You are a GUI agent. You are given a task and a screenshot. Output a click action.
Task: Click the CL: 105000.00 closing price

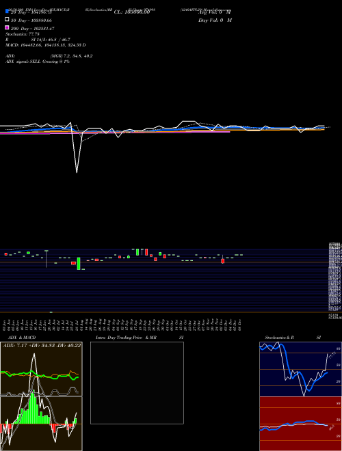click(132, 12)
